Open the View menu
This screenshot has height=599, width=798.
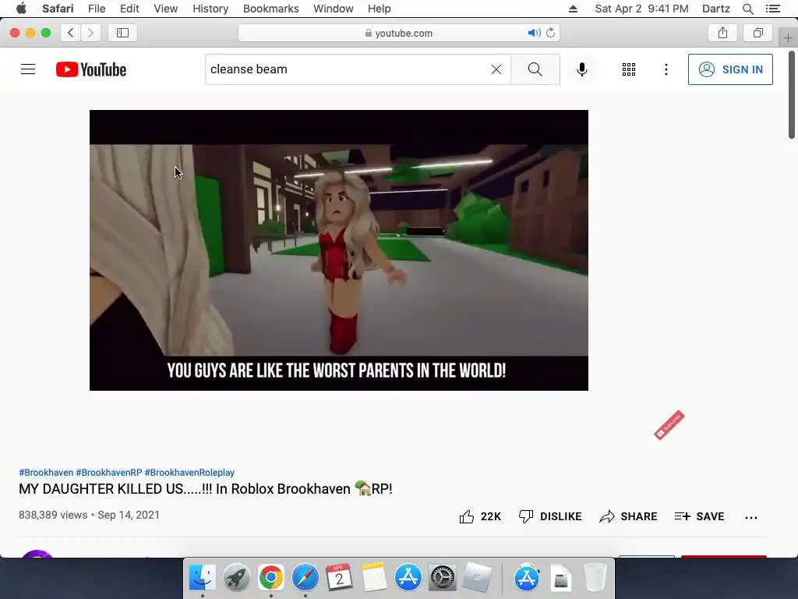(166, 9)
